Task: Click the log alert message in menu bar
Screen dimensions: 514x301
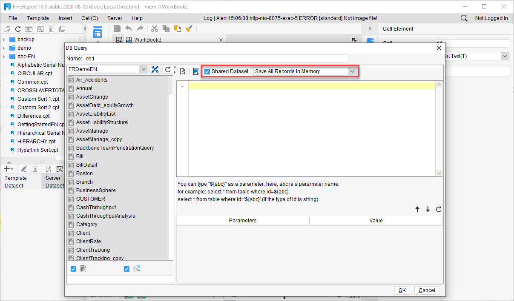Action: (290, 18)
